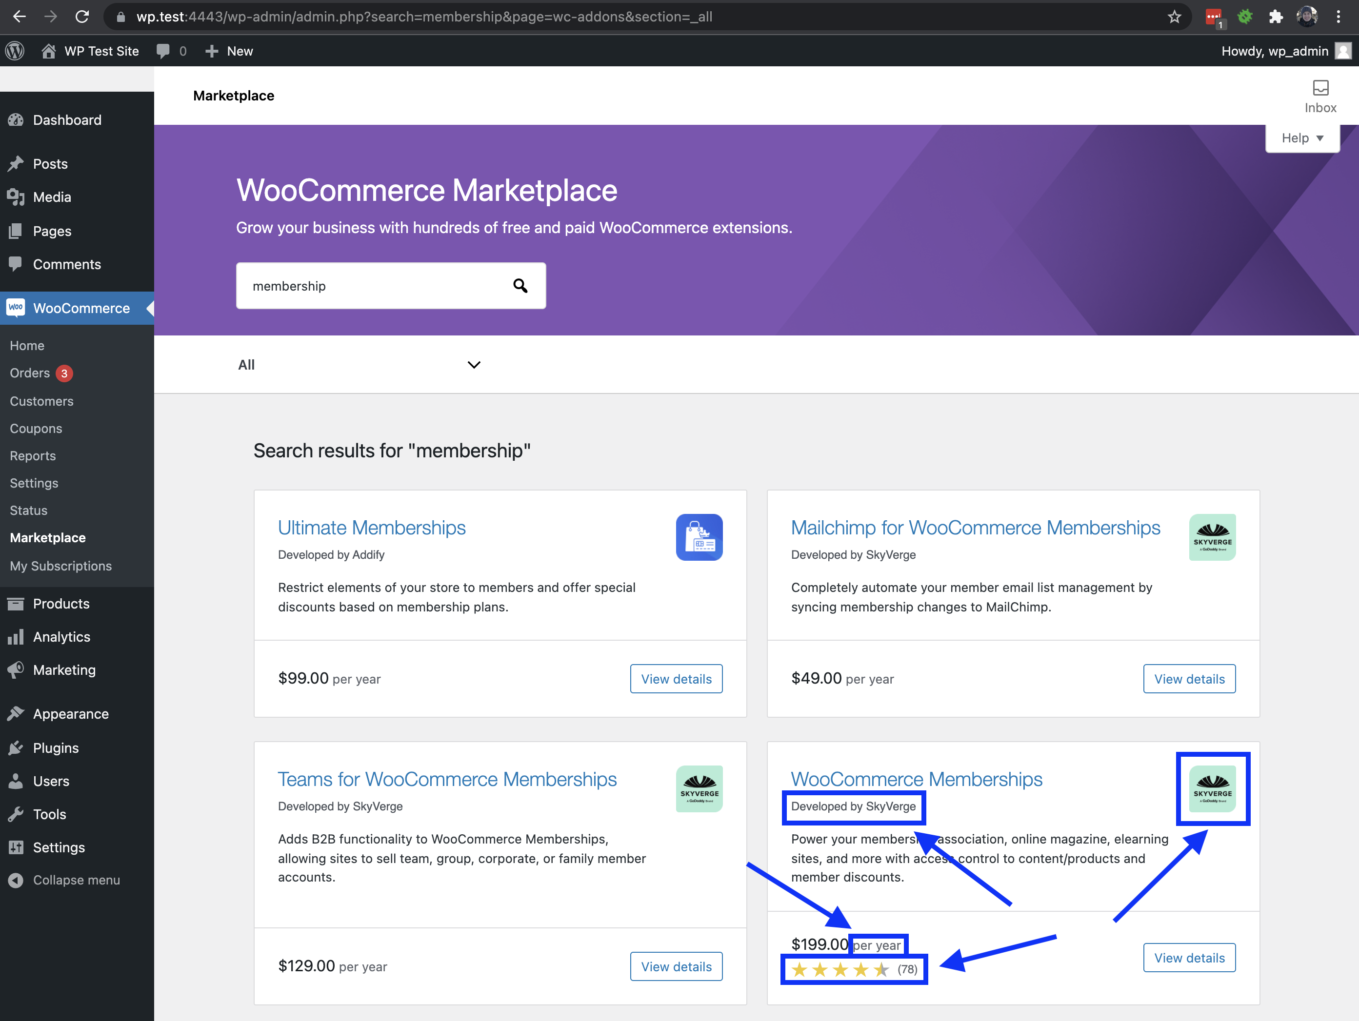View details for Mailchimp Memberships extension

click(1189, 678)
